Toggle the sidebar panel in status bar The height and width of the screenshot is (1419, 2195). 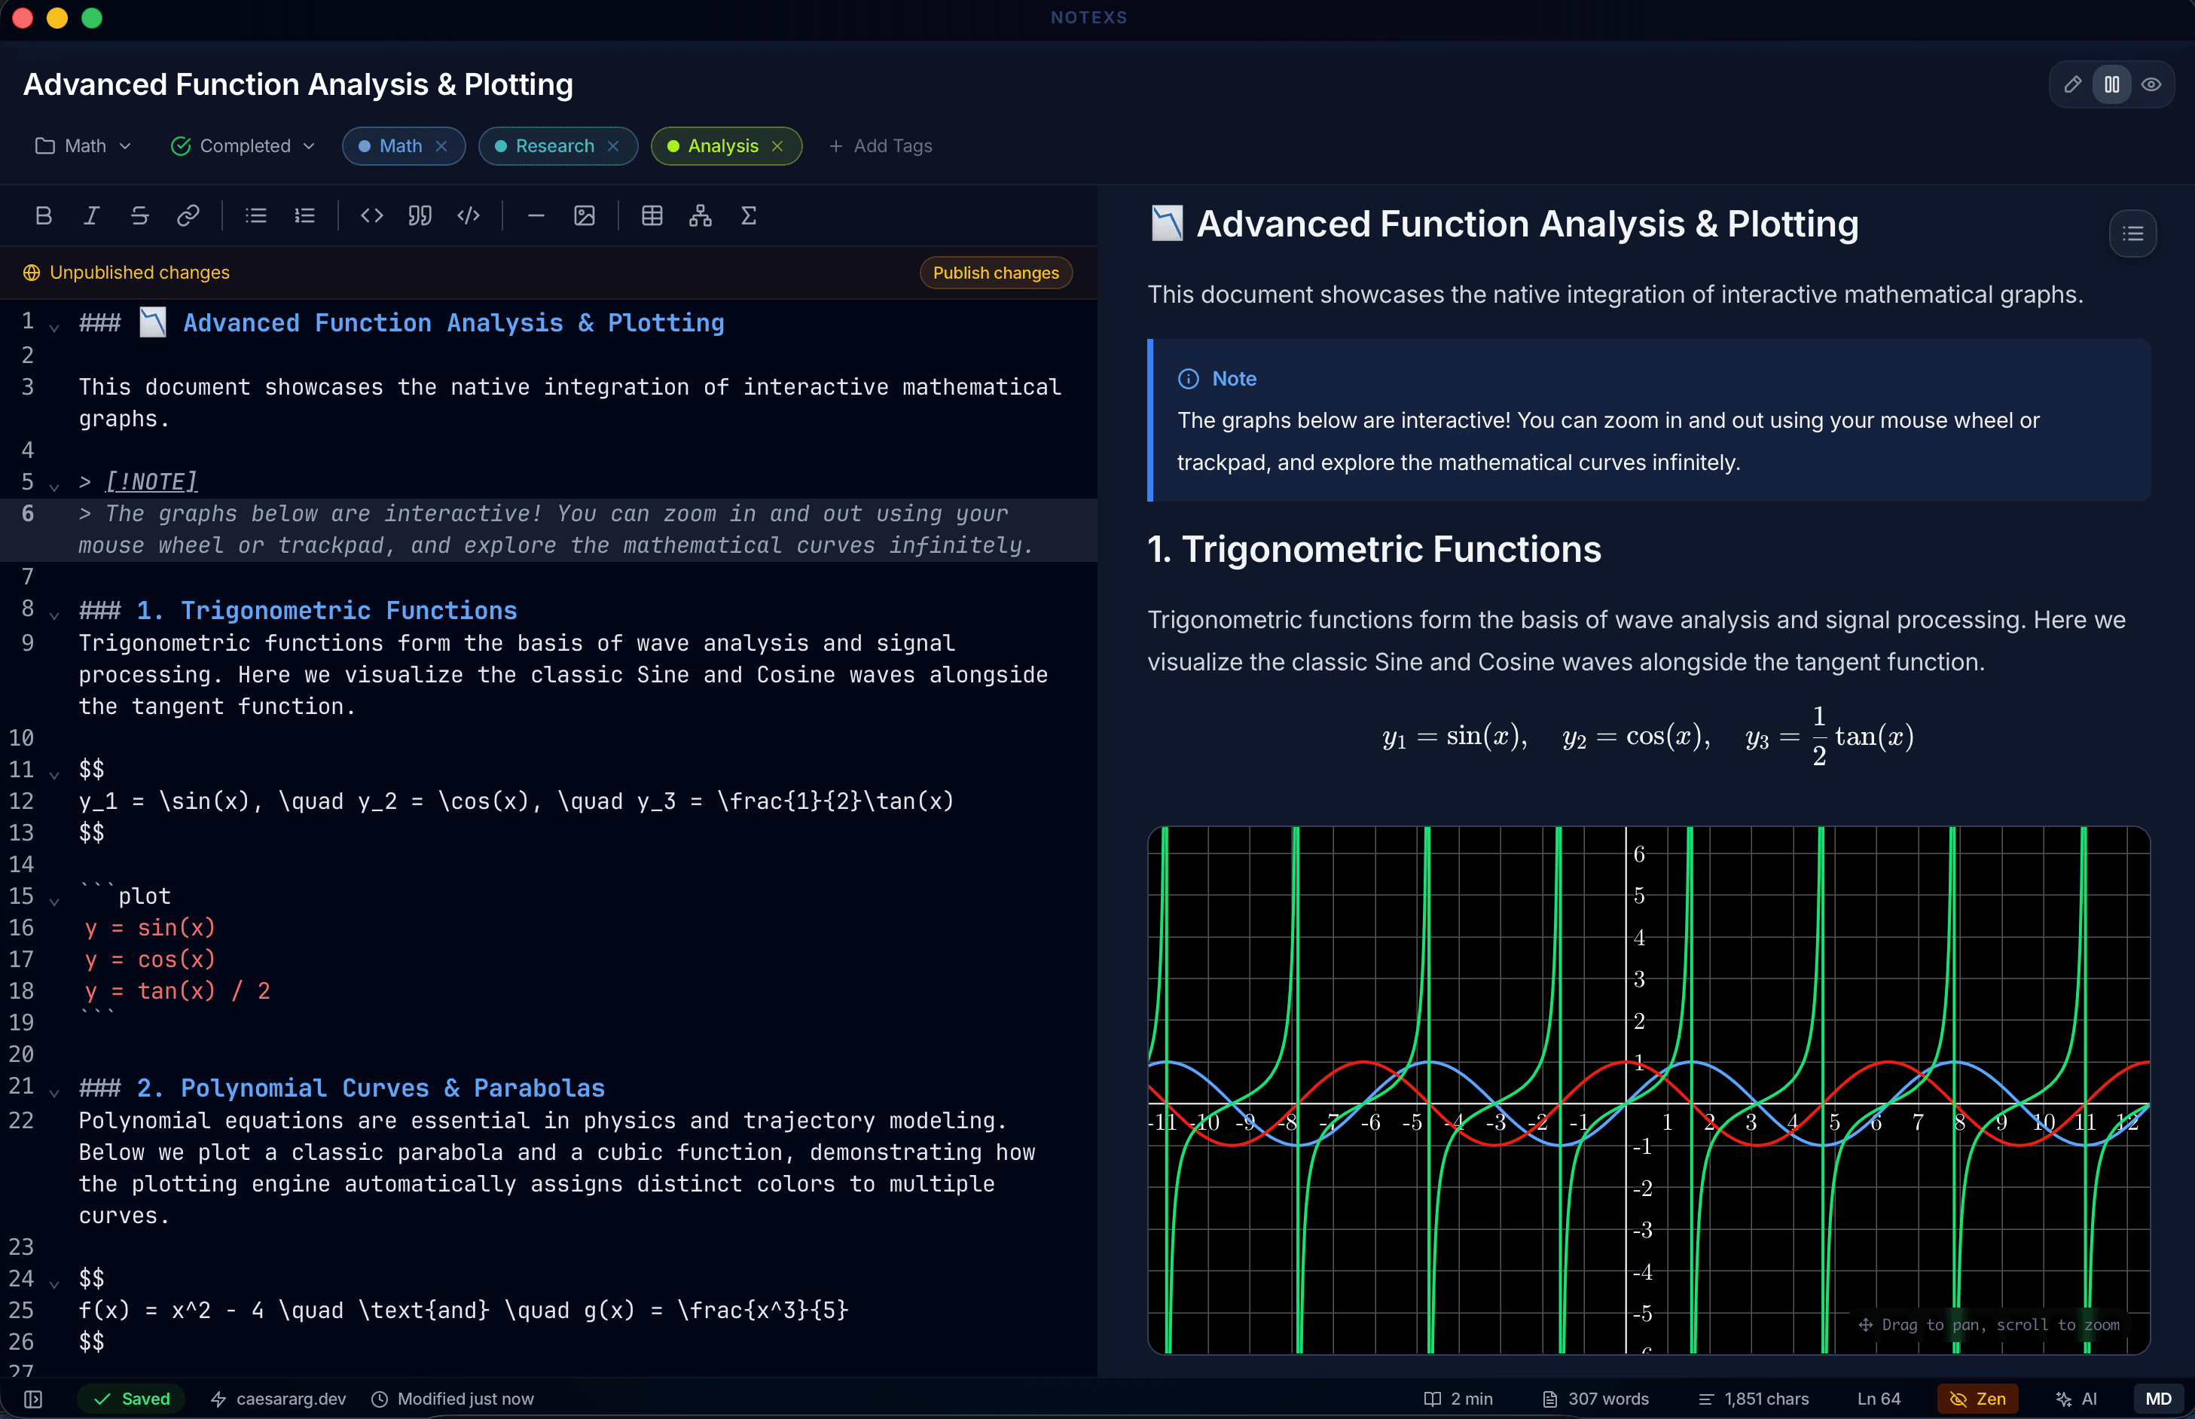pyautogui.click(x=33, y=1399)
